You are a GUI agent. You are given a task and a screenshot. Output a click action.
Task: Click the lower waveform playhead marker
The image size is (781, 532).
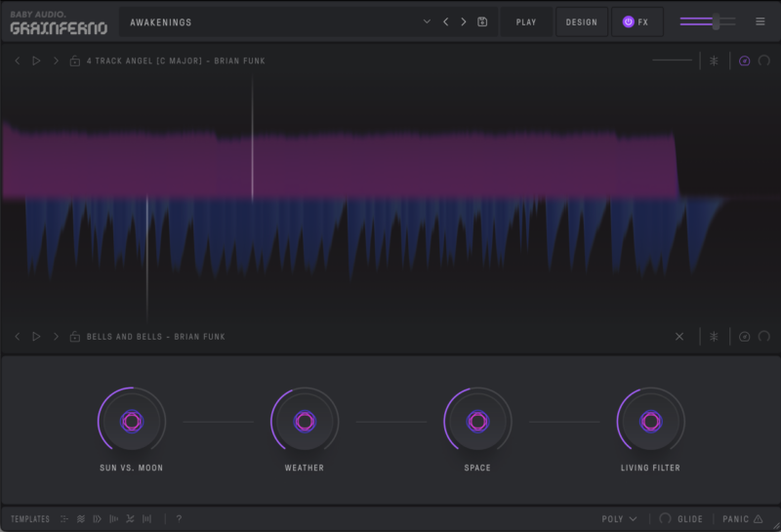tap(147, 259)
